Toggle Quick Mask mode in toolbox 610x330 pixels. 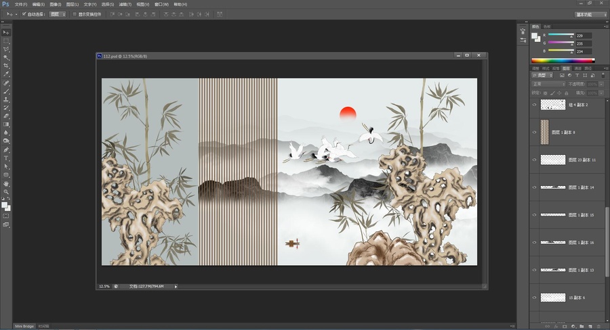(6, 216)
